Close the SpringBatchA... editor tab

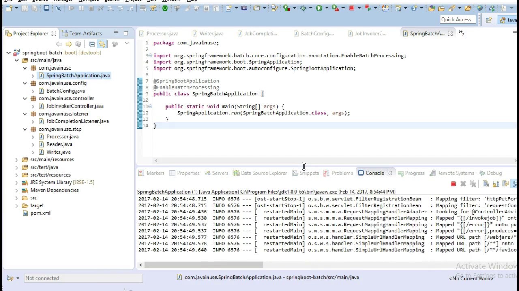pos(450,34)
